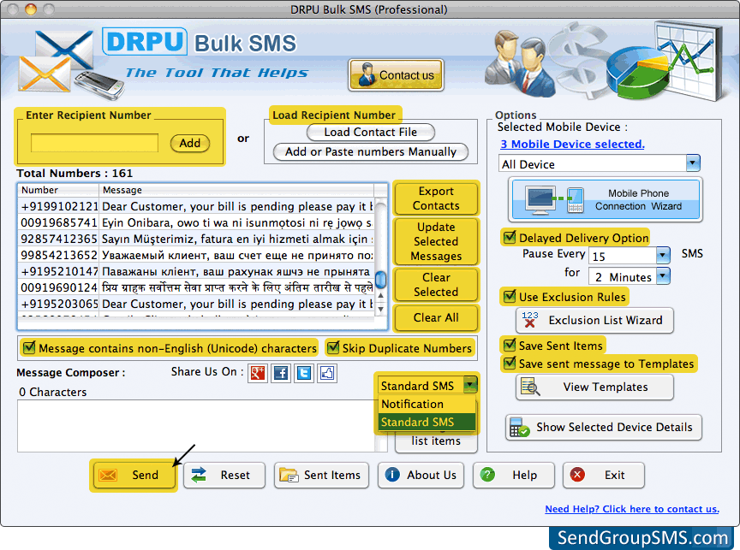Click the red Exit cross icon

(x=577, y=475)
